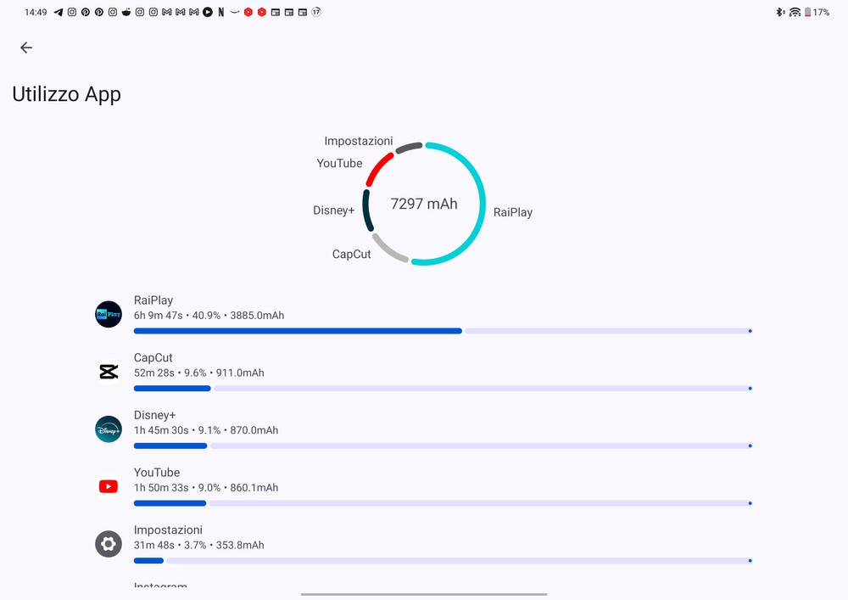Image resolution: width=848 pixels, height=600 pixels.
Task: Click the Impostazioni usage progress bar
Action: click(443, 560)
